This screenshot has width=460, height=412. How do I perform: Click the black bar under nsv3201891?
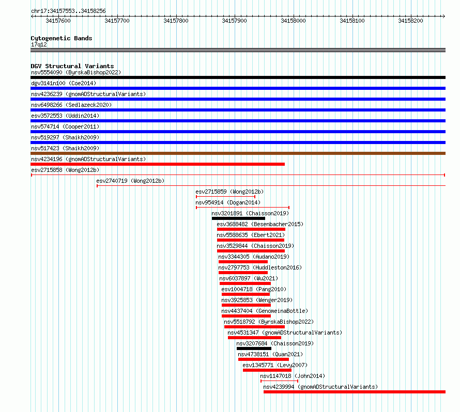(238, 218)
